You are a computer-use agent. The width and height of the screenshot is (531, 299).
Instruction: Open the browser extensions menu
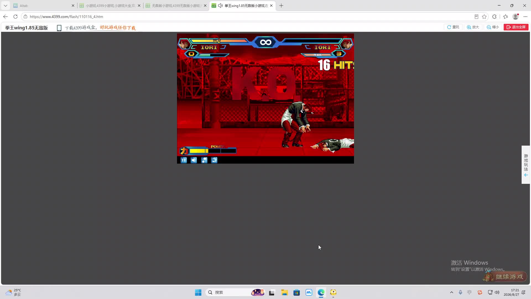(494, 17)
